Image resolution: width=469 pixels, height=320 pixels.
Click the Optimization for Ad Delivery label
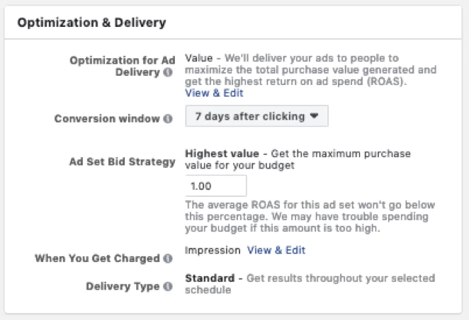122,61
